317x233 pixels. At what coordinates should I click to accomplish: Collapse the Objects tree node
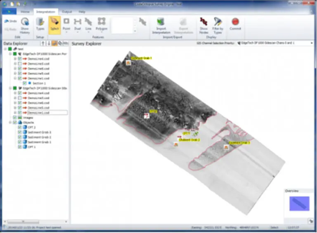click(x=10, y=123)
